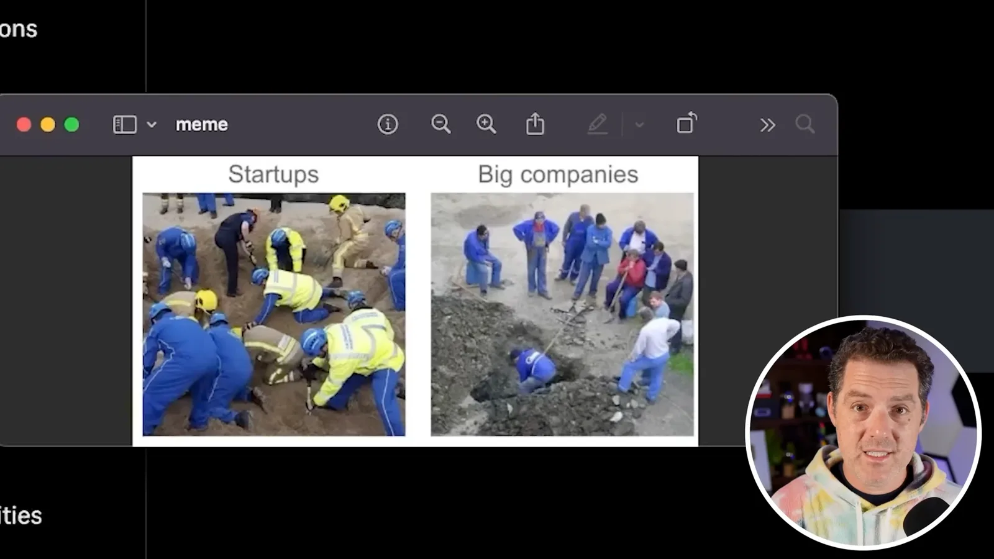Expand the Markup options dropdown arrow
This screenshot has height=559, width=994.
(x=639, y=125)
